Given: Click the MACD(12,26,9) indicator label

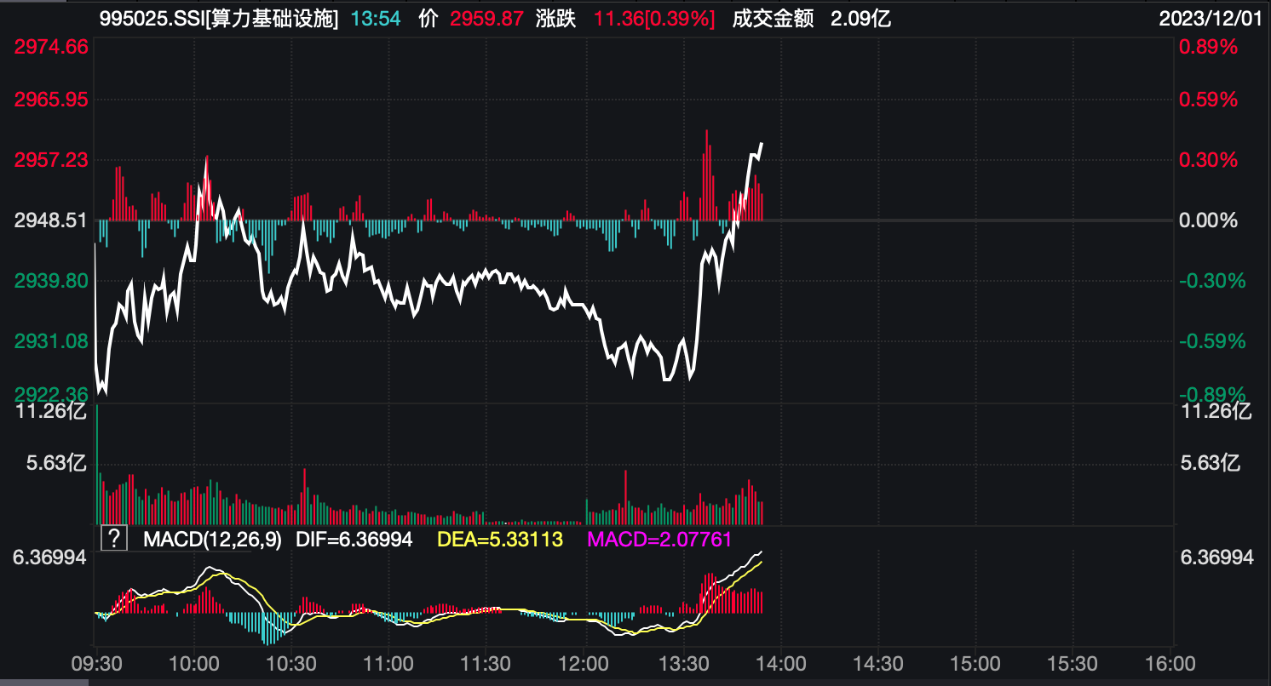Looking at the screenshot, I should pyautogui.click(x=212, y=539).
